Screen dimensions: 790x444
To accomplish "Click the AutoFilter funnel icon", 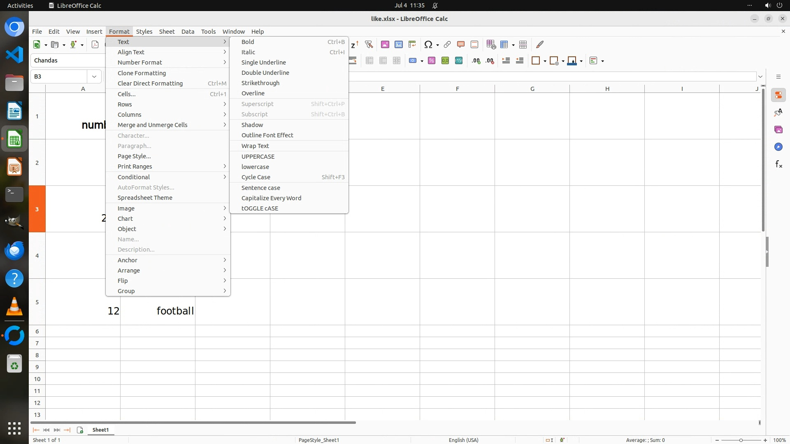I will pyautogui.click(x=369, y=44).
